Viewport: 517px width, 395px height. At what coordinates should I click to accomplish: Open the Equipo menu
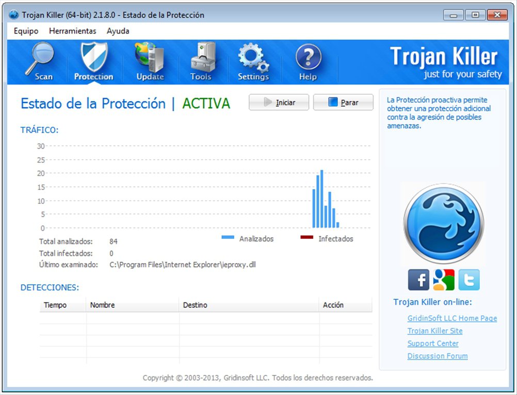pos(26,31)
